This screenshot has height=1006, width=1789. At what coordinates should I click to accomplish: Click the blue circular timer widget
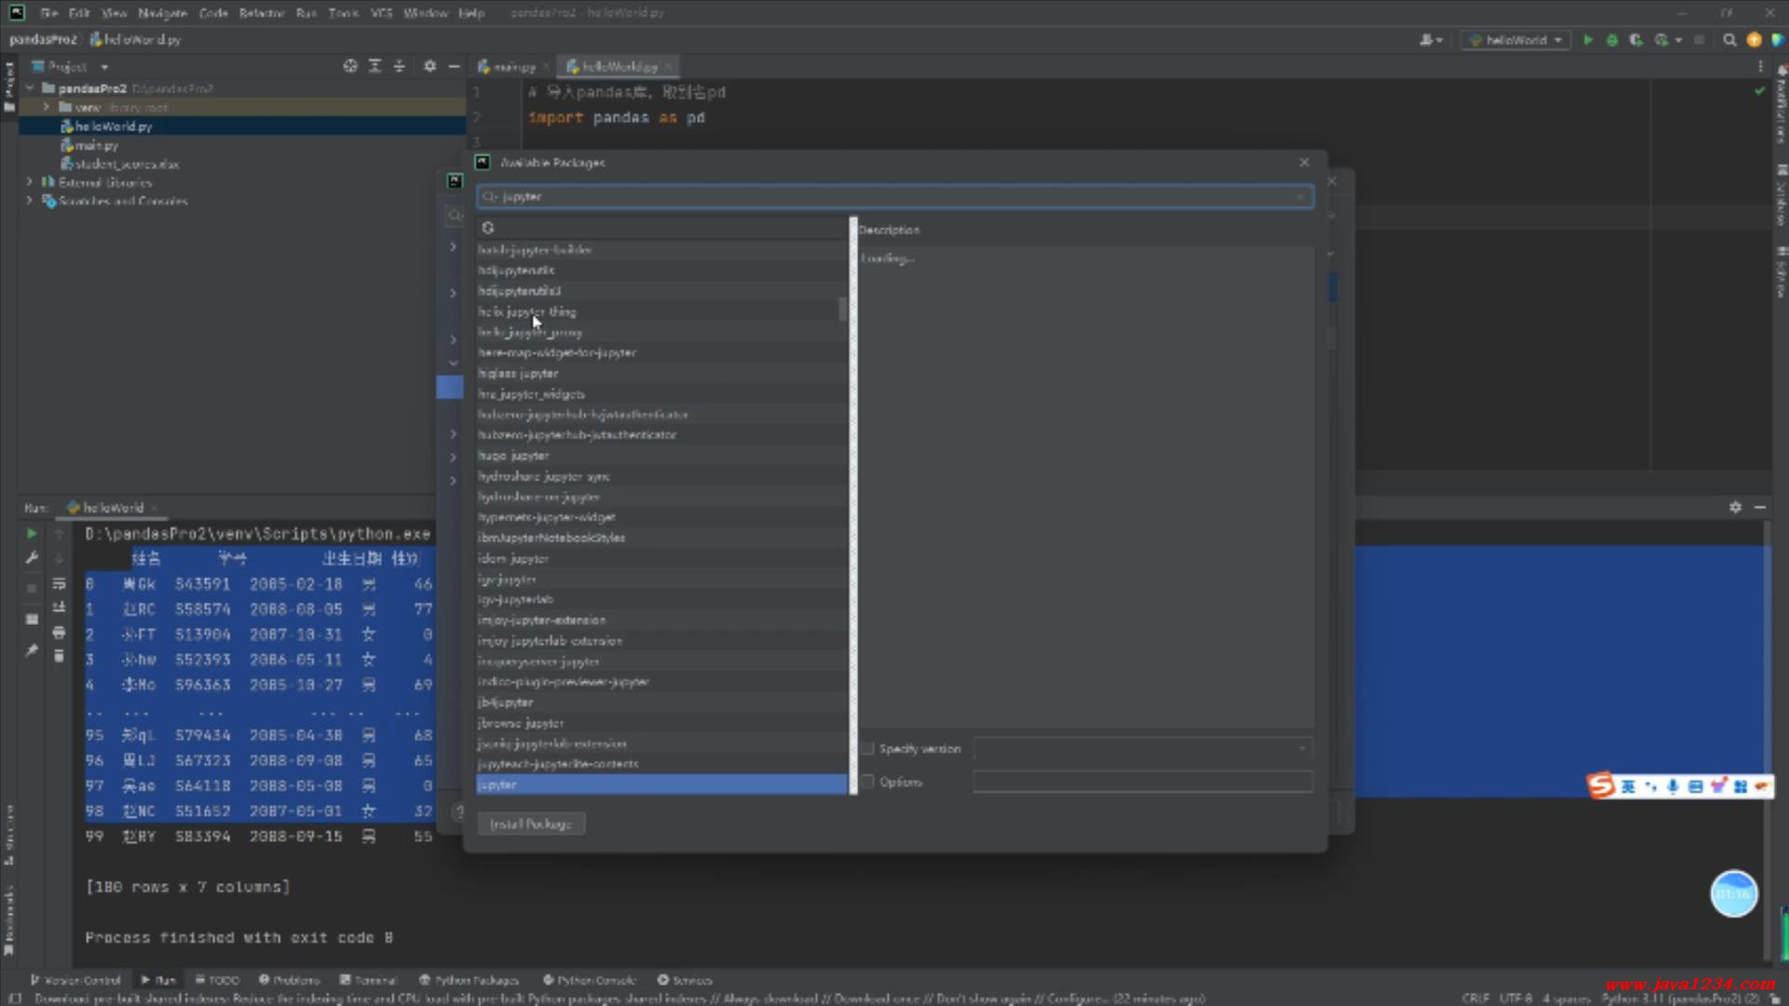tap(1734, 894)
